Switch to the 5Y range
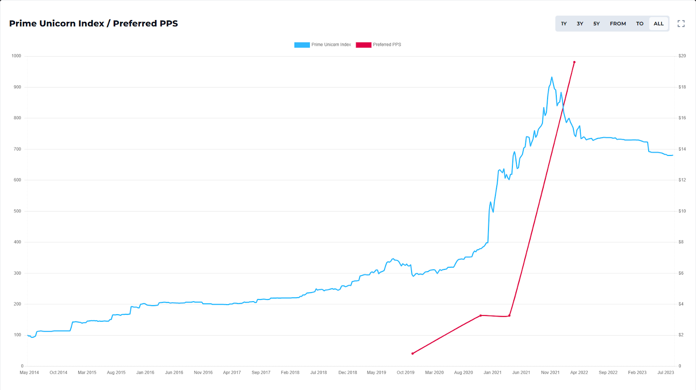696x390 pixels. coord(596,24)
